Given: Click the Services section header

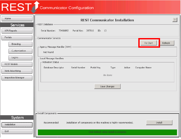Looking at the screenshot, I should click(17, 25).
